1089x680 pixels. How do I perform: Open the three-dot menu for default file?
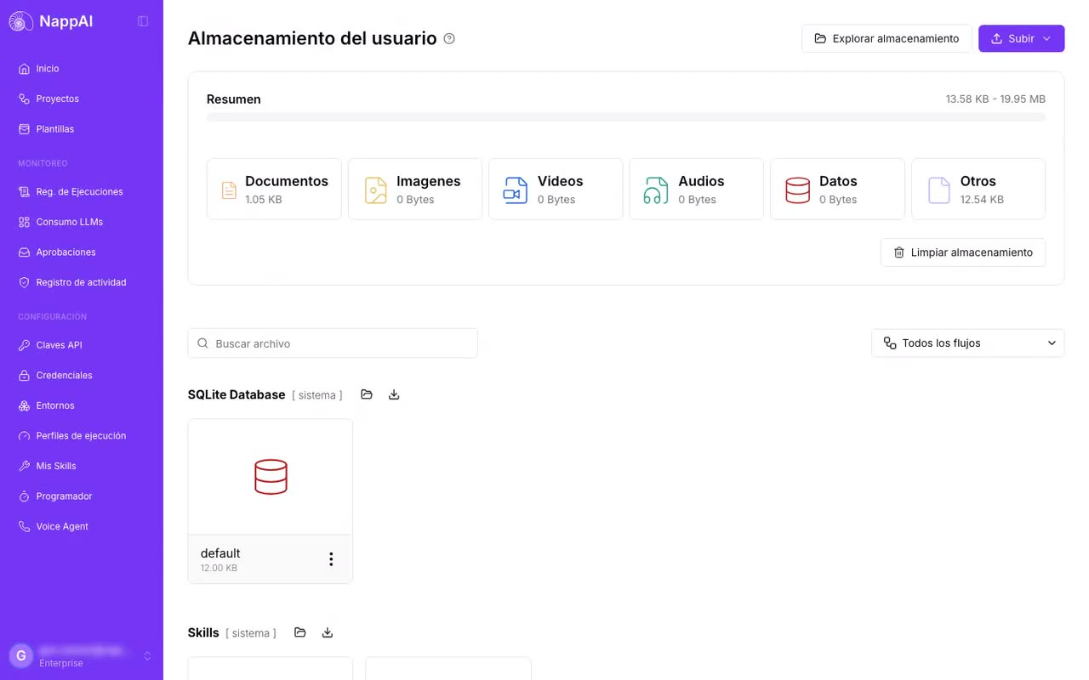tap(331, 558)
